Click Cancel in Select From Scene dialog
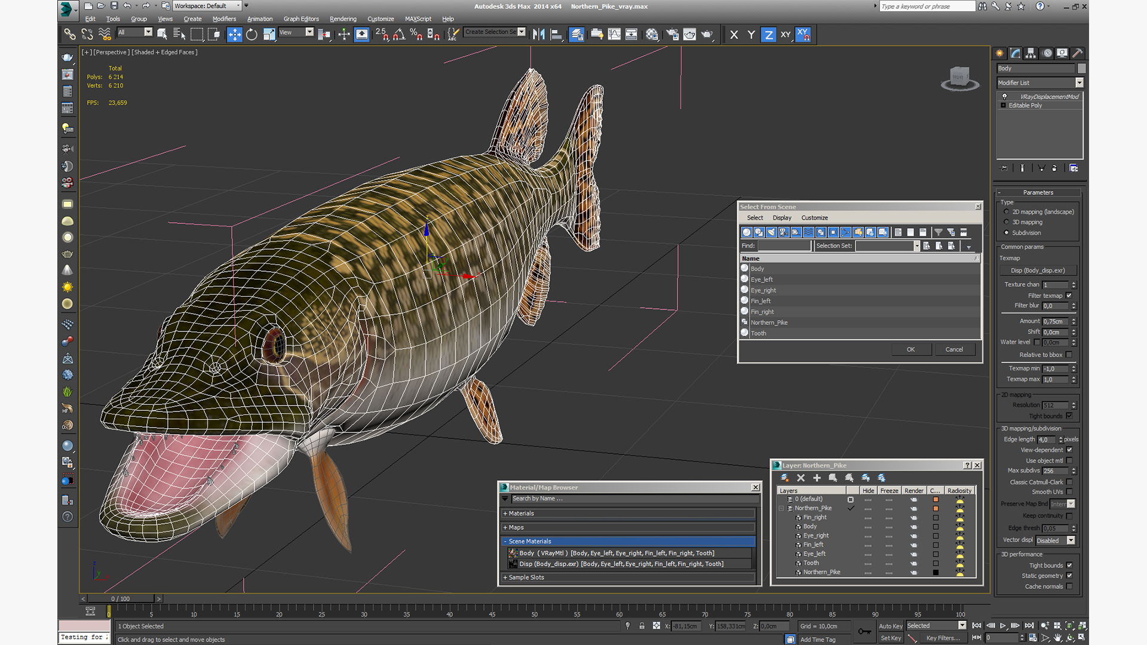 pos(953,349)
